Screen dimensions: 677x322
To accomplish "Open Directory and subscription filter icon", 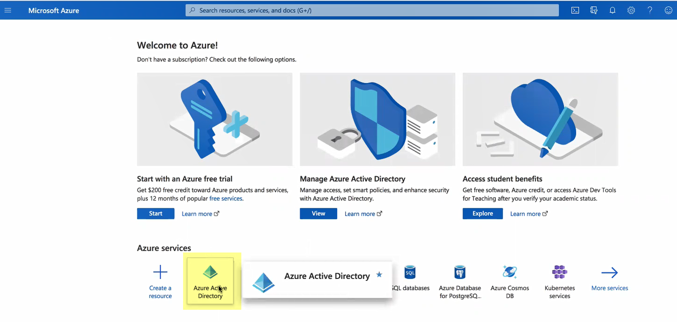I will pyautogui.click(x=594, y=10).
